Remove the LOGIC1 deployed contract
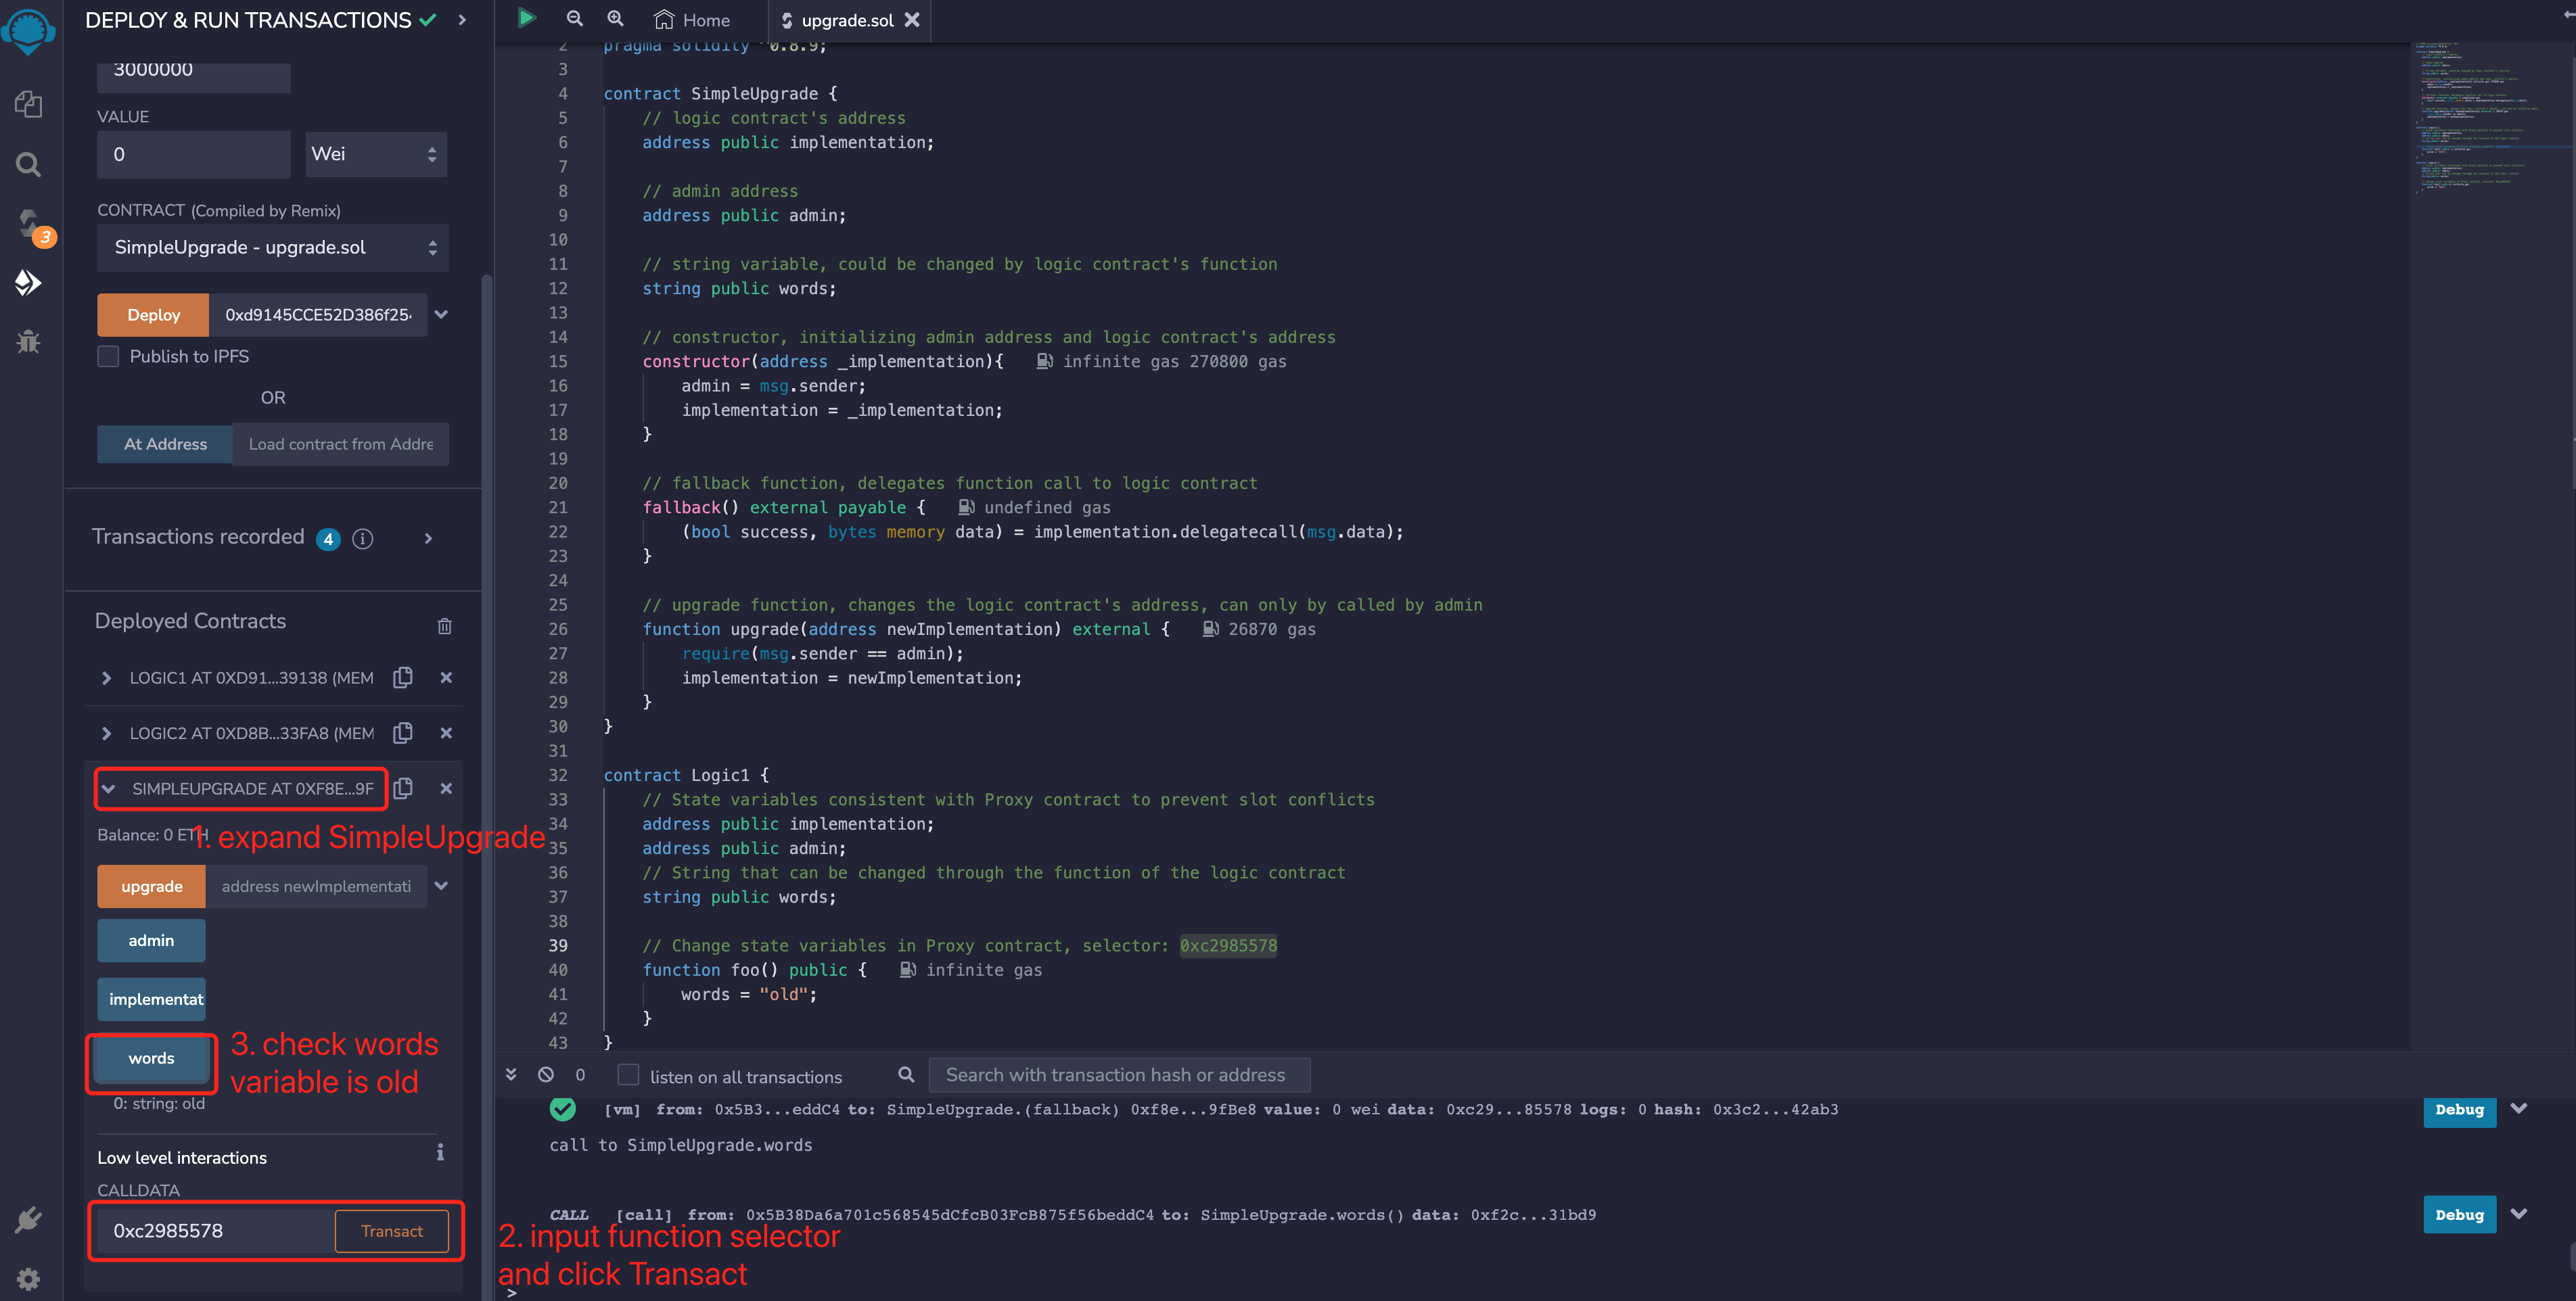The image size is (2576, 1301). (x=446, y=678)
